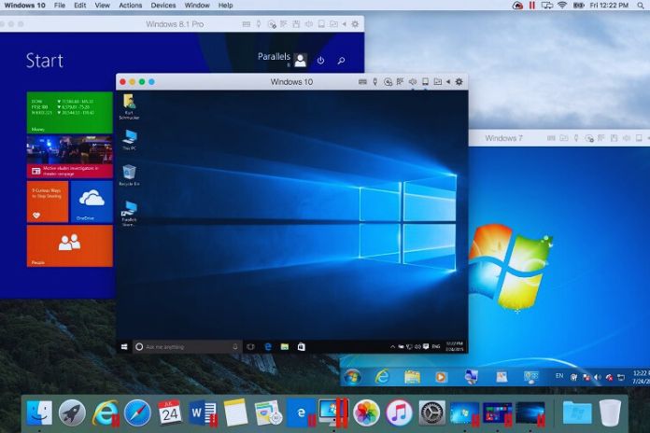Open Notes from the Dock
Viewport: 650px width, 433px height.
[235, 412]
